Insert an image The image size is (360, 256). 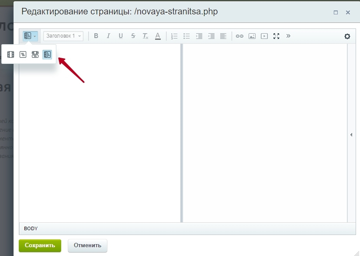pyautogui.click(x=252, y=36)
